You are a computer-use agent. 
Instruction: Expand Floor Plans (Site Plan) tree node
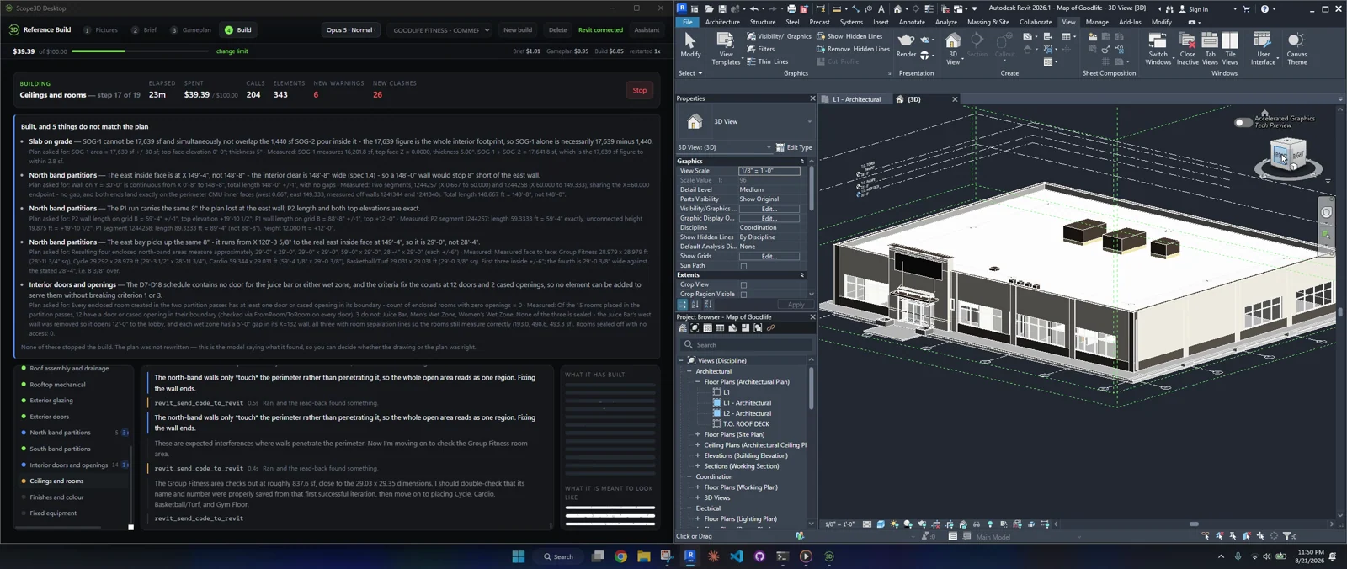point(697,434)
